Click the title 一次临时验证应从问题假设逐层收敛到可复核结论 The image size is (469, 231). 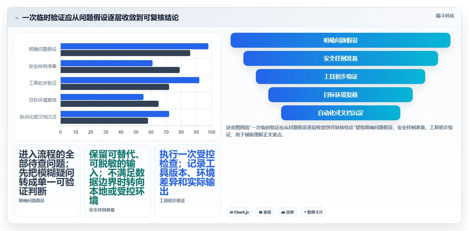click(100, 18)
